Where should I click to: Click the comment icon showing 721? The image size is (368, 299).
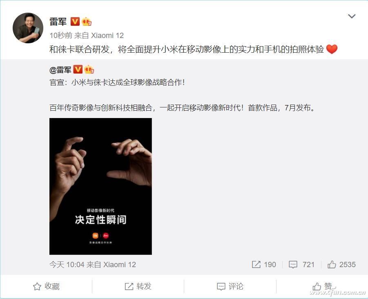click(x=293, y=265)
